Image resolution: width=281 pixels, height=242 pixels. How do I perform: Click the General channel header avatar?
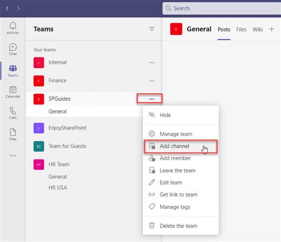(x=176, y=29)
